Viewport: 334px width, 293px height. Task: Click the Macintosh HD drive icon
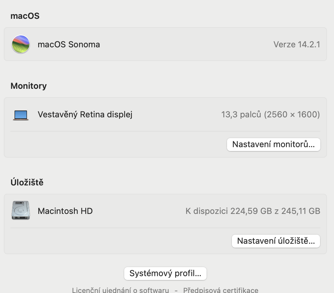point(21,211)
